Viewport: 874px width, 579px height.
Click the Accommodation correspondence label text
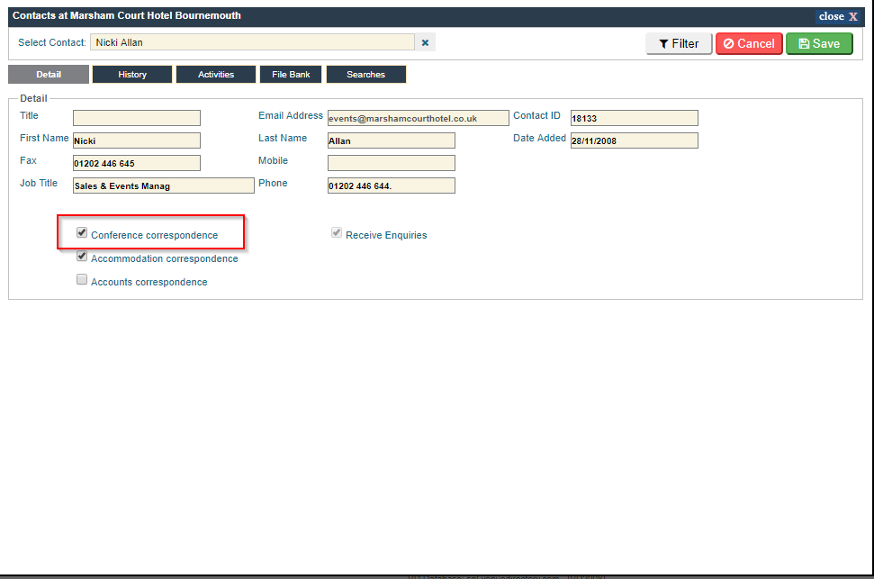165,258
